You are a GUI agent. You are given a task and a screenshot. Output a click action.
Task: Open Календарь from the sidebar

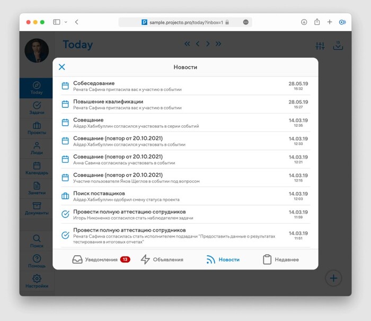pyautogui.click(x=37, y=168)
